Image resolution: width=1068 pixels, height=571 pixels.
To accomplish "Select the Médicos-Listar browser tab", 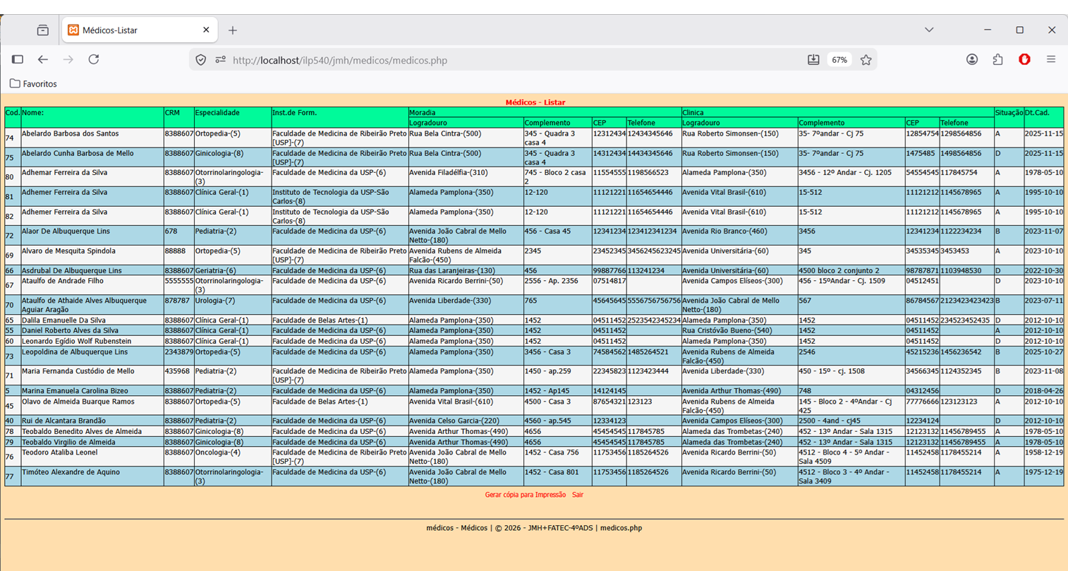I will pyautogui.click(x=140, y=30).
